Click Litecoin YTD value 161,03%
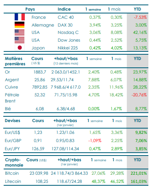This screenshot has width=150, height=189. [x=139, y=181]
